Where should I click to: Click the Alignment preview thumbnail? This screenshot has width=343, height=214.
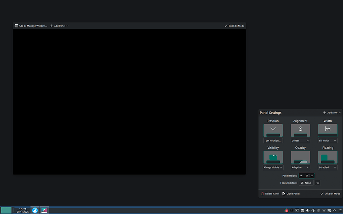click(x=300, y=130)
